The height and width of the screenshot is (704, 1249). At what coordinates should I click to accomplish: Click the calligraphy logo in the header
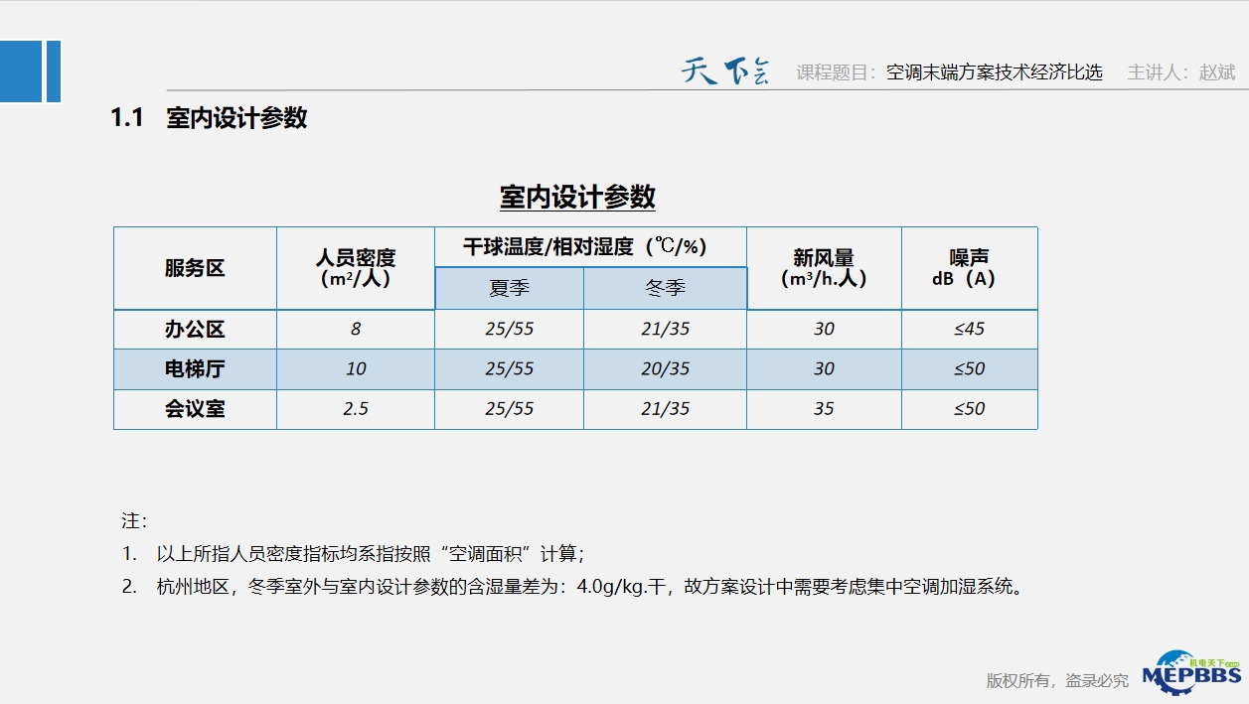725,71
